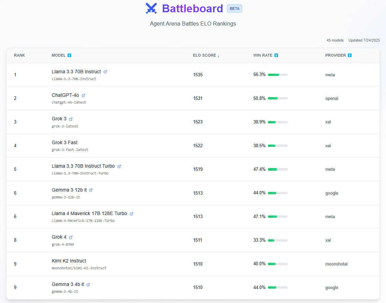The width and height of the screenshot is (386, 303).
Task: Click the crossed swords Battleboard logo
Action: click(x=151, y=9)
